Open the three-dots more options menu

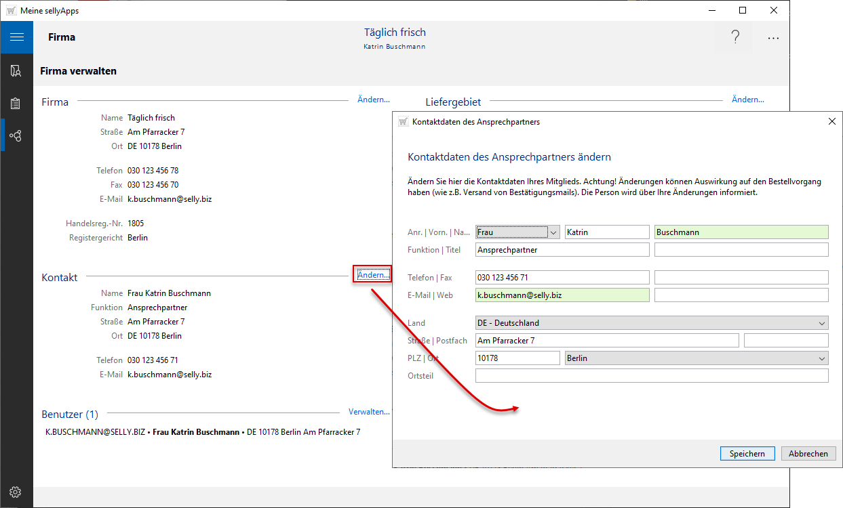click(773, 39)
